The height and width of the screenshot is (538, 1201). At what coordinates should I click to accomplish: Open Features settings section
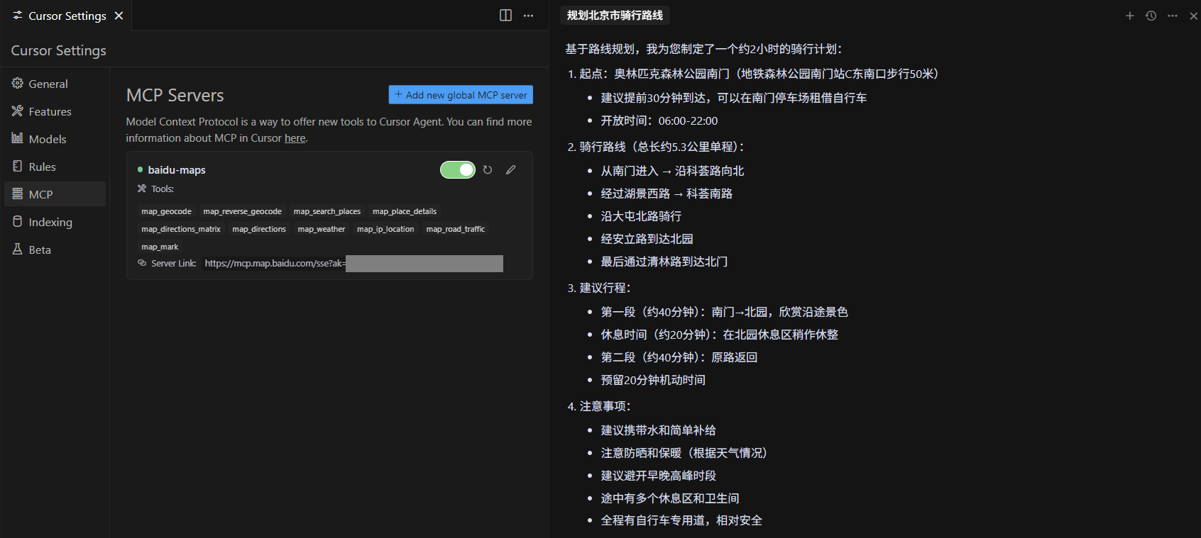[50, 111]
